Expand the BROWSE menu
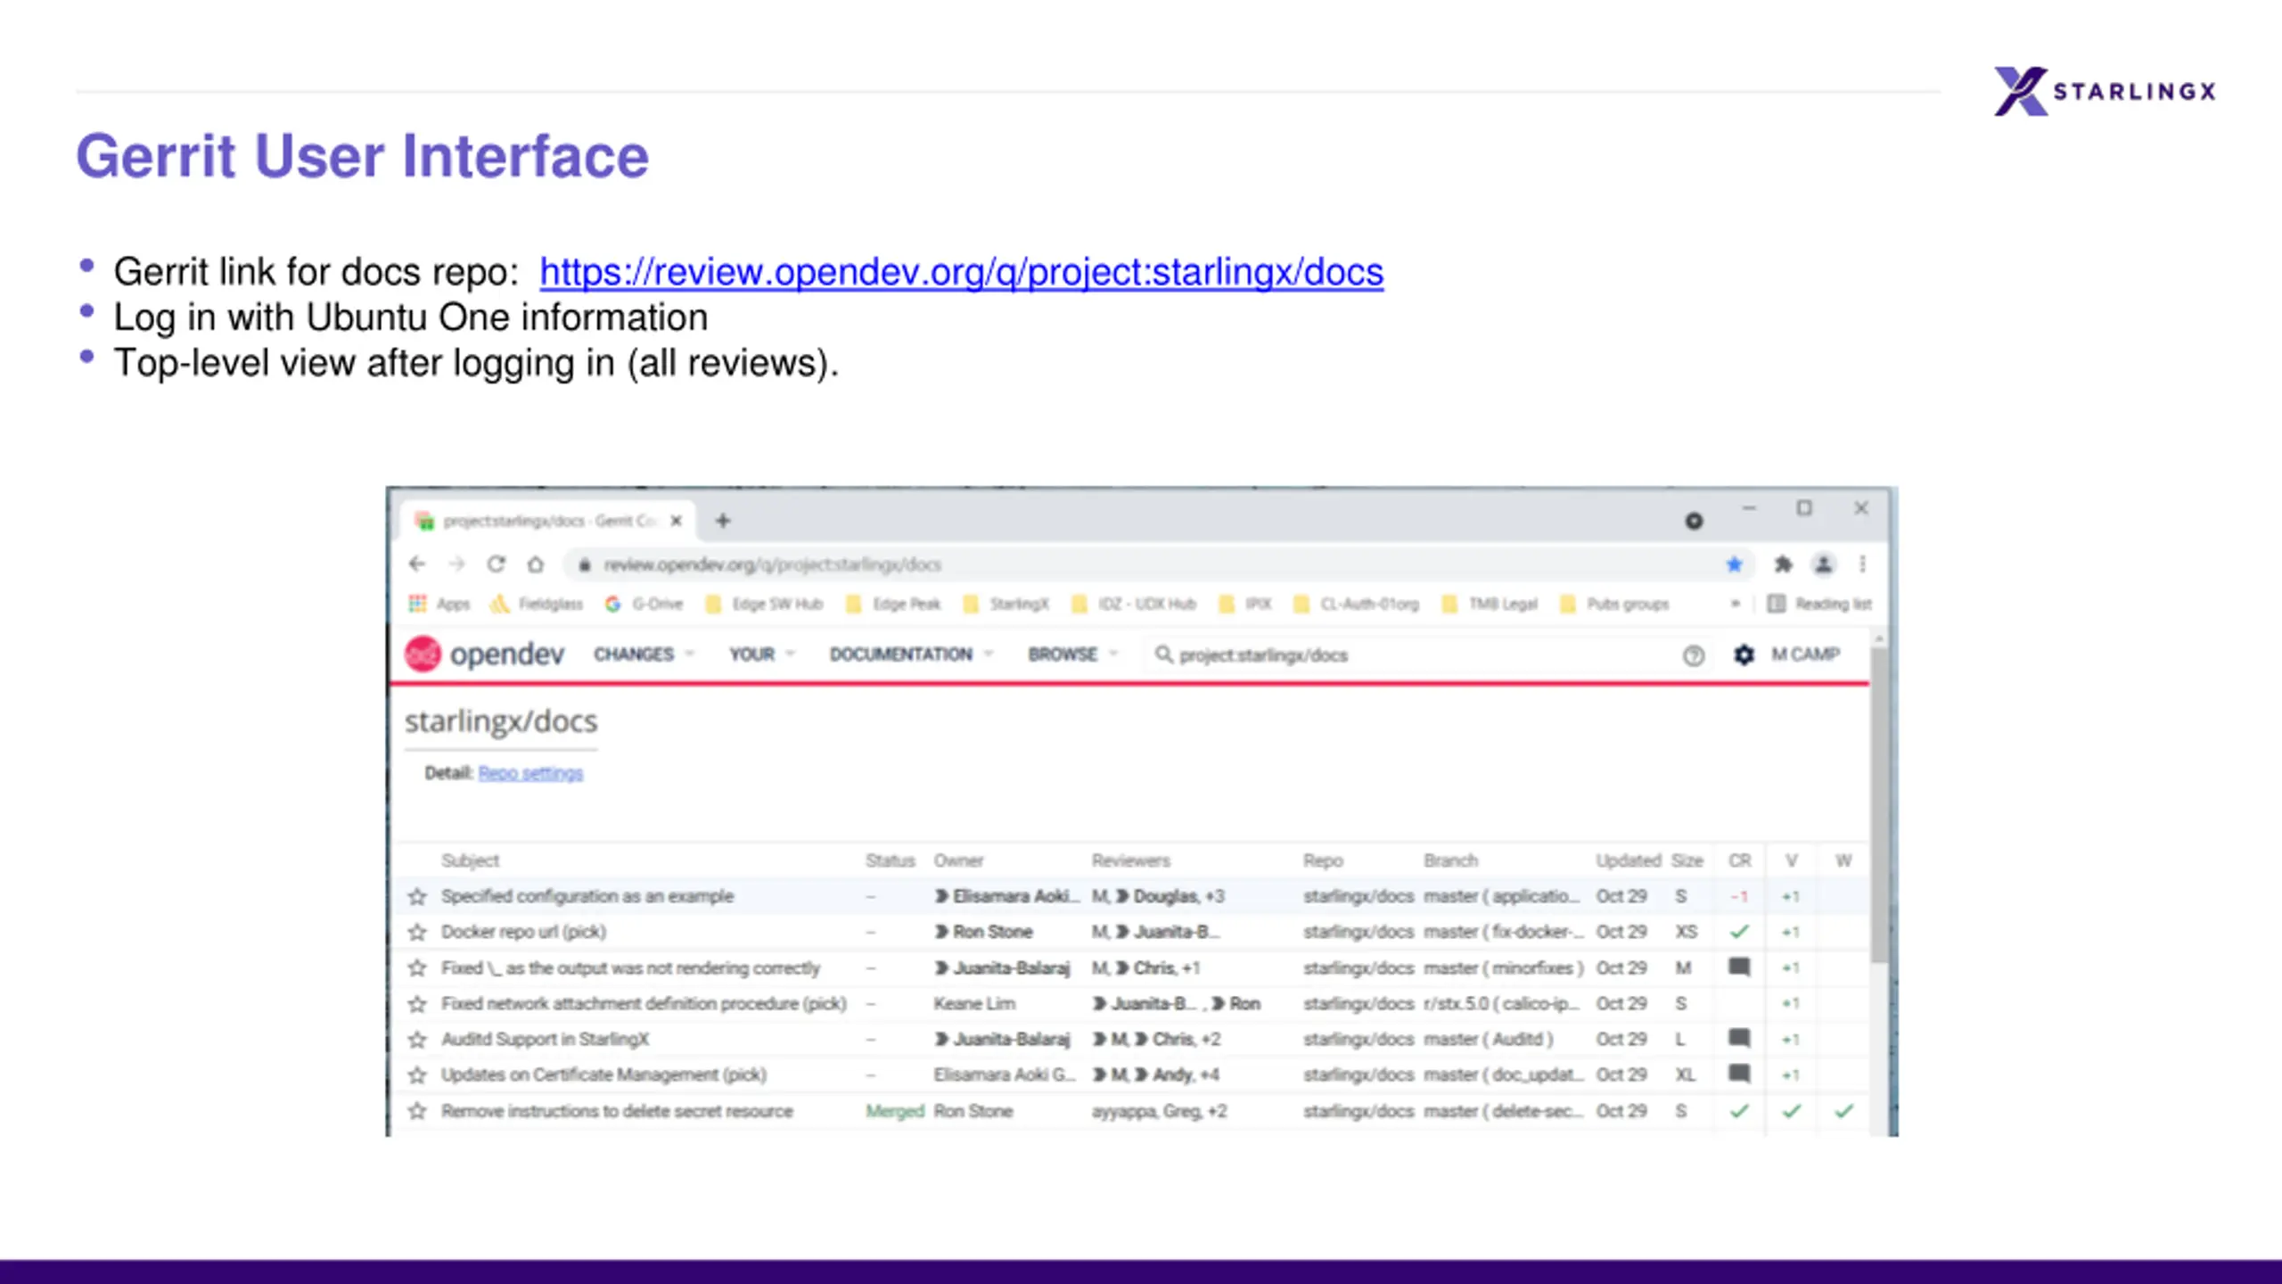The height and width of the screenshot is (1284, 2282). (1072, 654)
